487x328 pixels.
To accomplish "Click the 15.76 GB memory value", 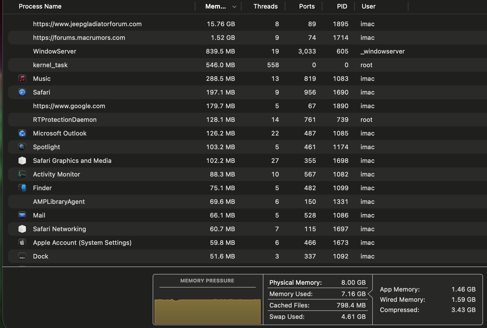I will [221, 24].
